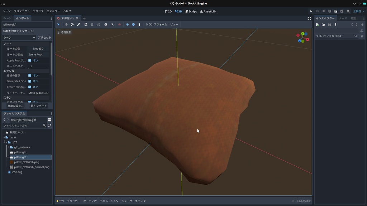Enable the Generate LODs option
This screenshot has width=367, height=206.
(30, 81)
